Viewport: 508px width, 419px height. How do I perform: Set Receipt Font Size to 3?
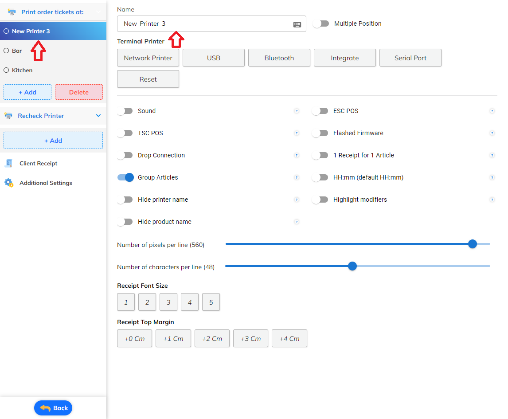[168, 302]
